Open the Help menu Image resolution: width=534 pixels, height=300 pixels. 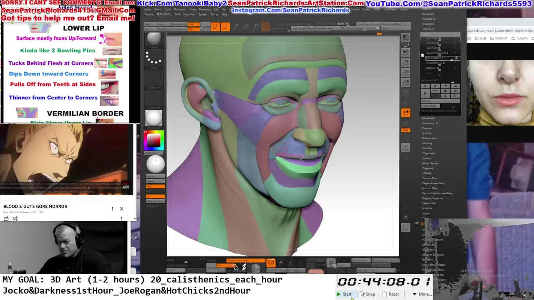click(224, 14)
